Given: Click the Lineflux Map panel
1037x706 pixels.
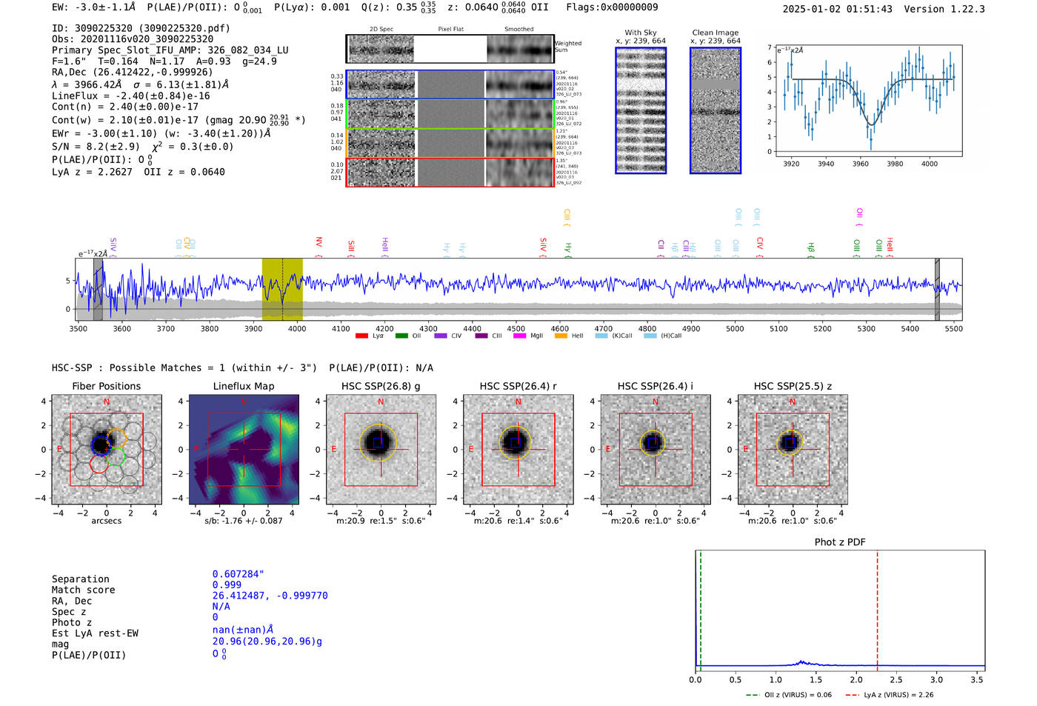Looking at the screenshot, I should pos(244,450).
